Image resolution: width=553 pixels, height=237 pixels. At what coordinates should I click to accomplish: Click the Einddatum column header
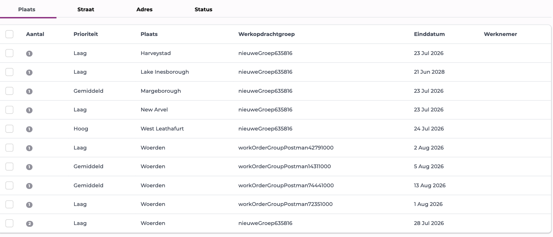pyautogui.click(x=429, y=34)
